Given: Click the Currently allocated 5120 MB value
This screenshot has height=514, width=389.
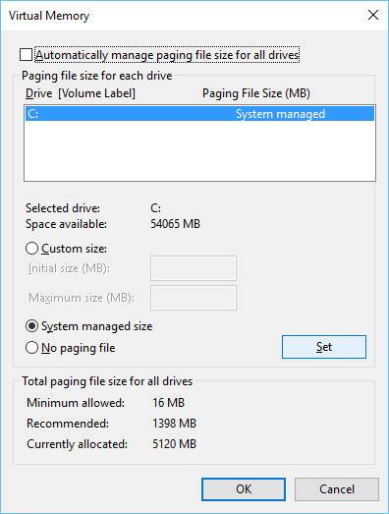Looking at the screenshot, I should pos(174,444).
